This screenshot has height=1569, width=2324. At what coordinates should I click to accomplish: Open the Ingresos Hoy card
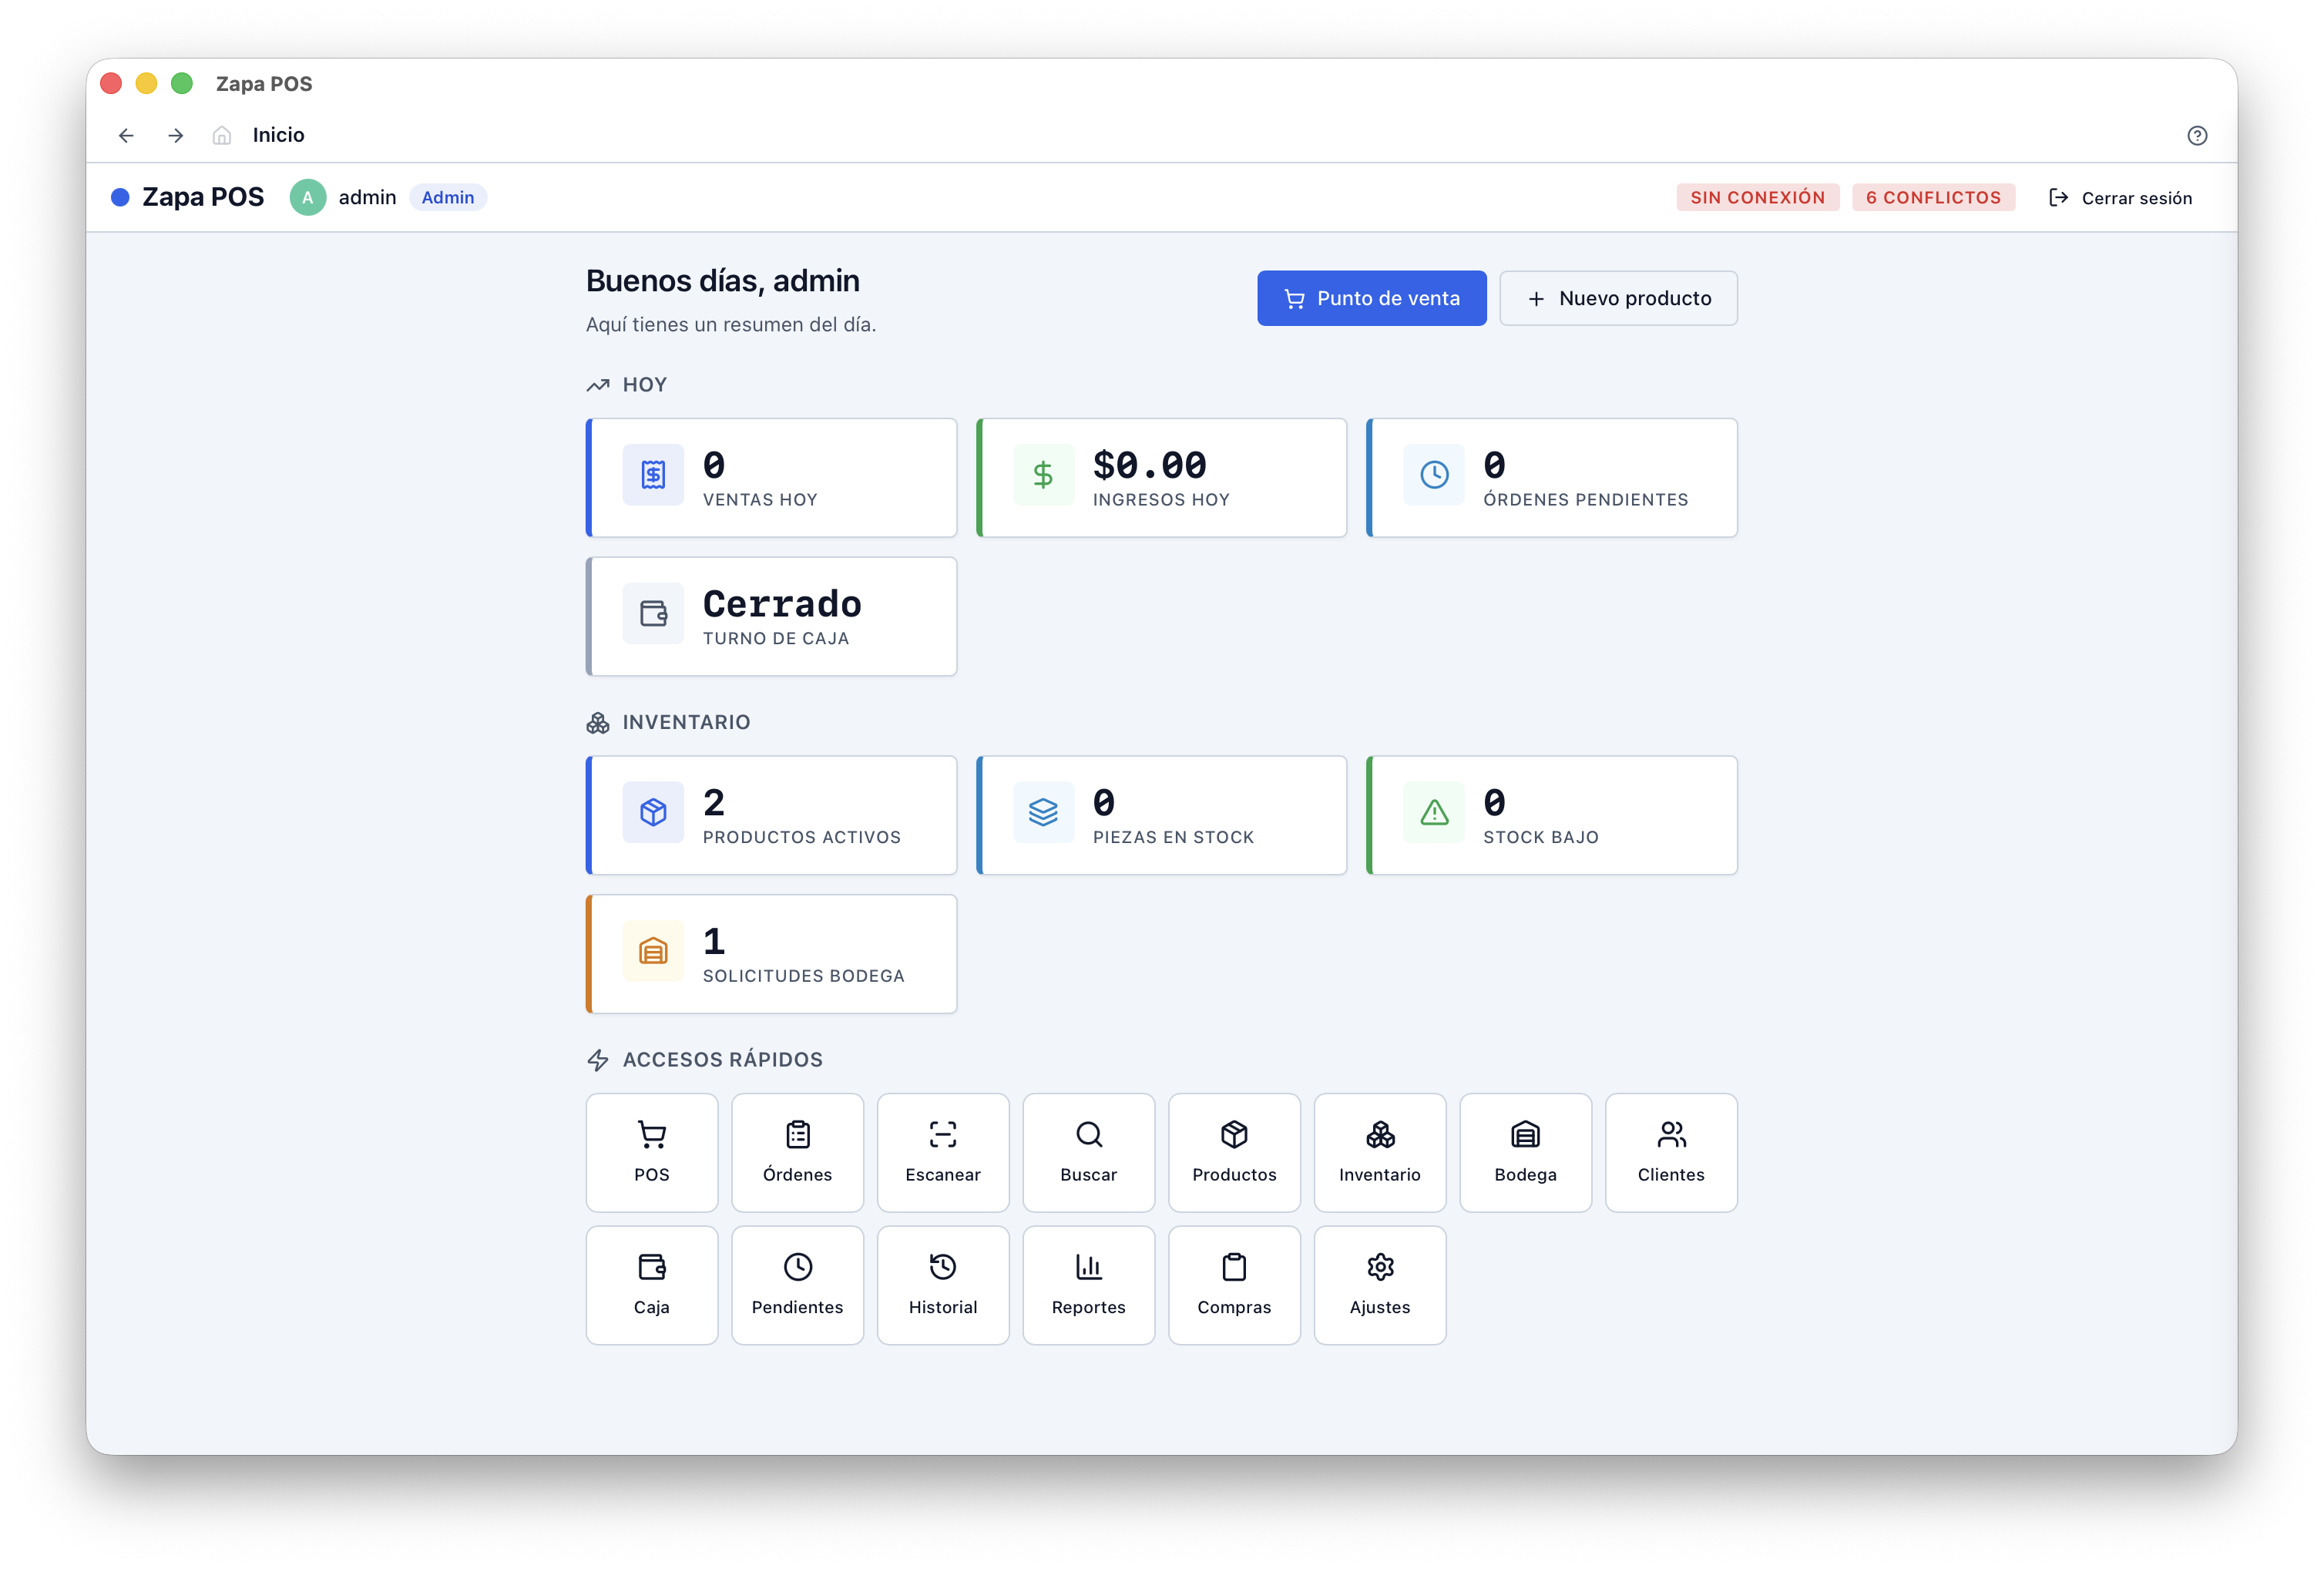(1161, 478)
